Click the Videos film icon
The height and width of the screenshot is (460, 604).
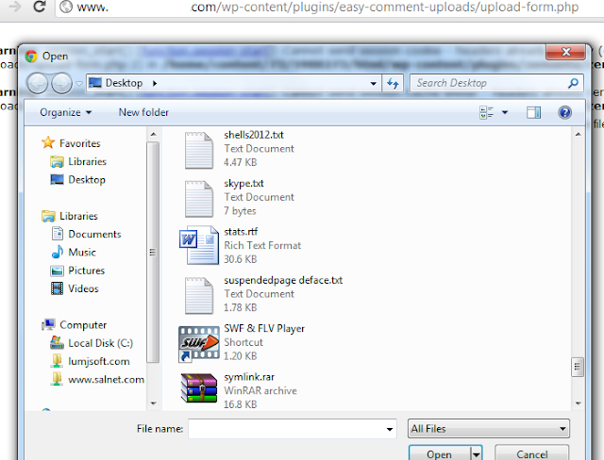point(57,288)
